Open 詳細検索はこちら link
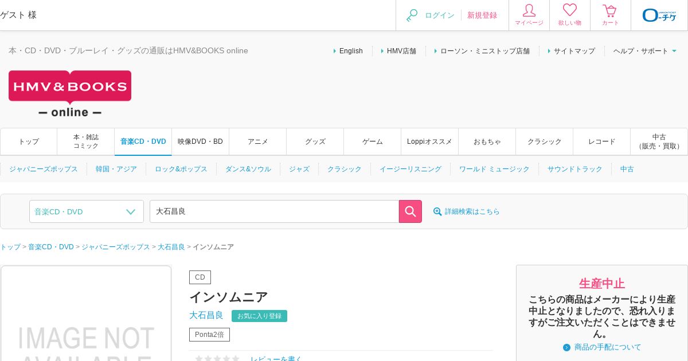 [x=472, y=211]
